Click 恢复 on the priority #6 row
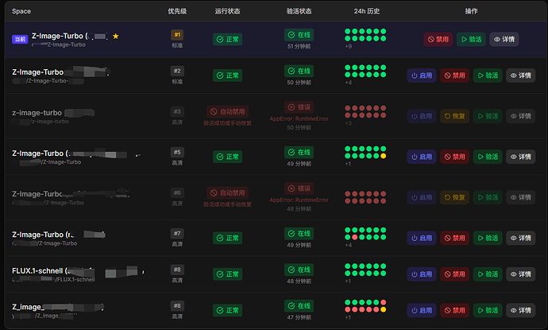 tap(454, 197)
